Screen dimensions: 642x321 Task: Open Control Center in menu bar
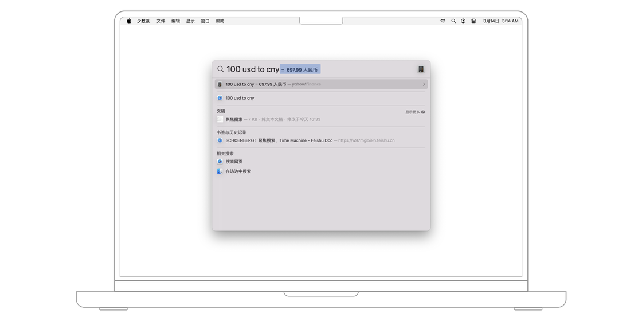coord(473,21)
